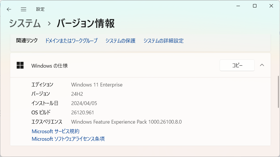The height and width of the screenshot is (157, 280).
Task: Open ドメインまたはワークグループ link
Action: click(71, 41)
